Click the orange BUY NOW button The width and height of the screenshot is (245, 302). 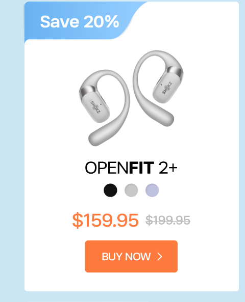click(131, 256)
